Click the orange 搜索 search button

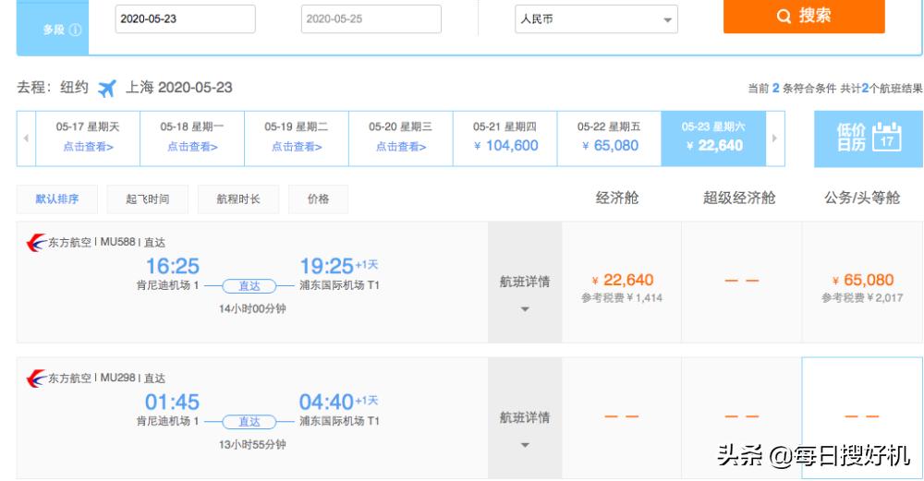click(804, 16)
